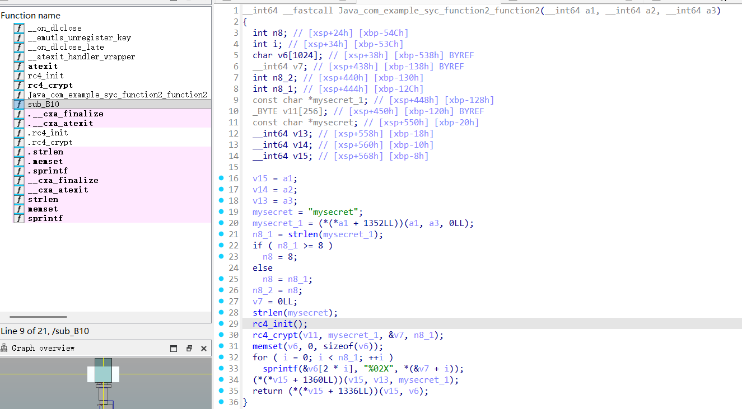Viewport: 742px width, 409px height.
Task: Toggle the breakpoint dot on line 33
Action: [x=221, y=368]
